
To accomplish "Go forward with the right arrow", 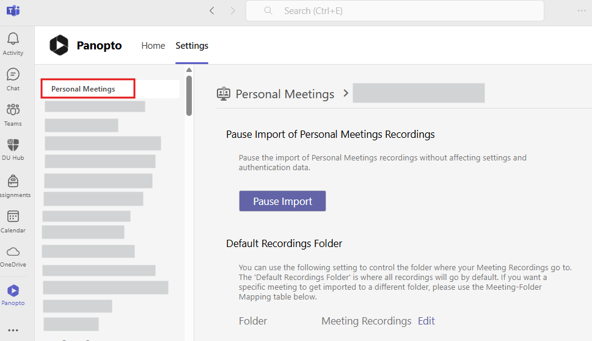I will (233, 10).
